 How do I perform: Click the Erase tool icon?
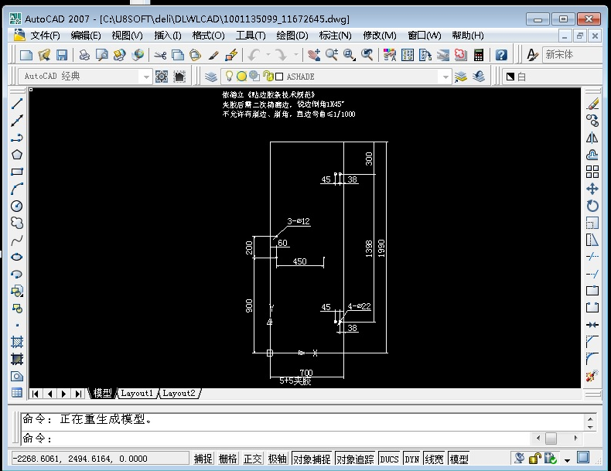pos(592,104)
